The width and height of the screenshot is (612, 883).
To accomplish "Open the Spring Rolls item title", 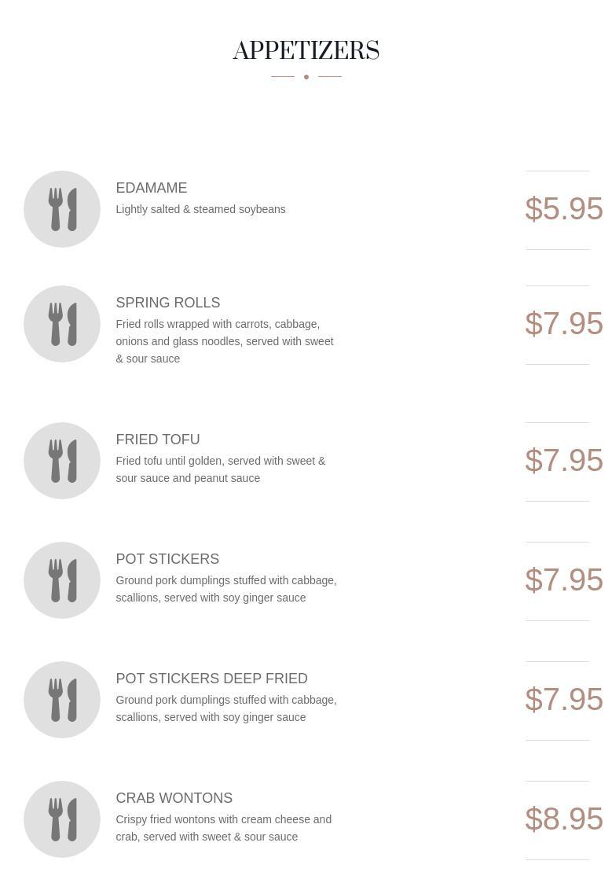I will (168, 303).
